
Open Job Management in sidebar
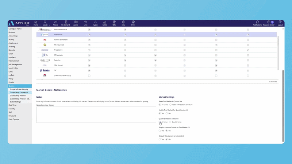coord(15,65)
